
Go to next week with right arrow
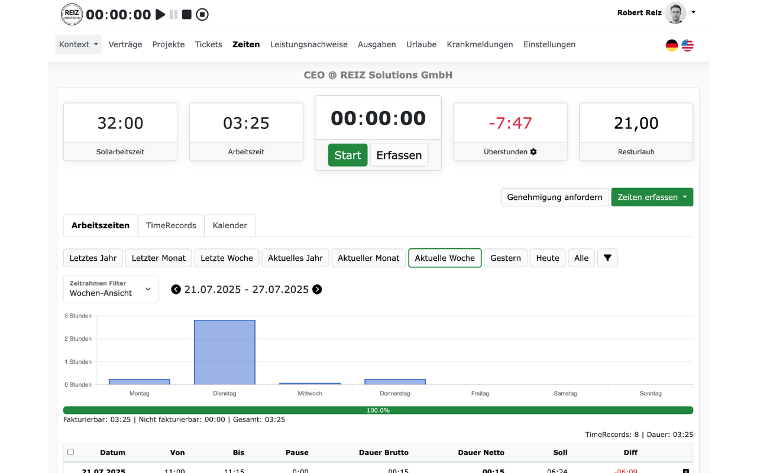tap(317, 289)
